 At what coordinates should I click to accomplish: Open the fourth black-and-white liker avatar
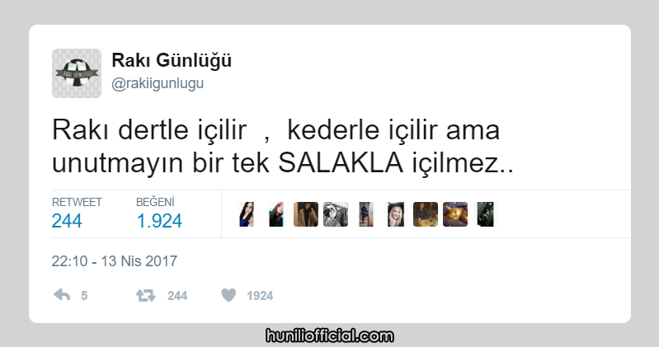(336, 214)
